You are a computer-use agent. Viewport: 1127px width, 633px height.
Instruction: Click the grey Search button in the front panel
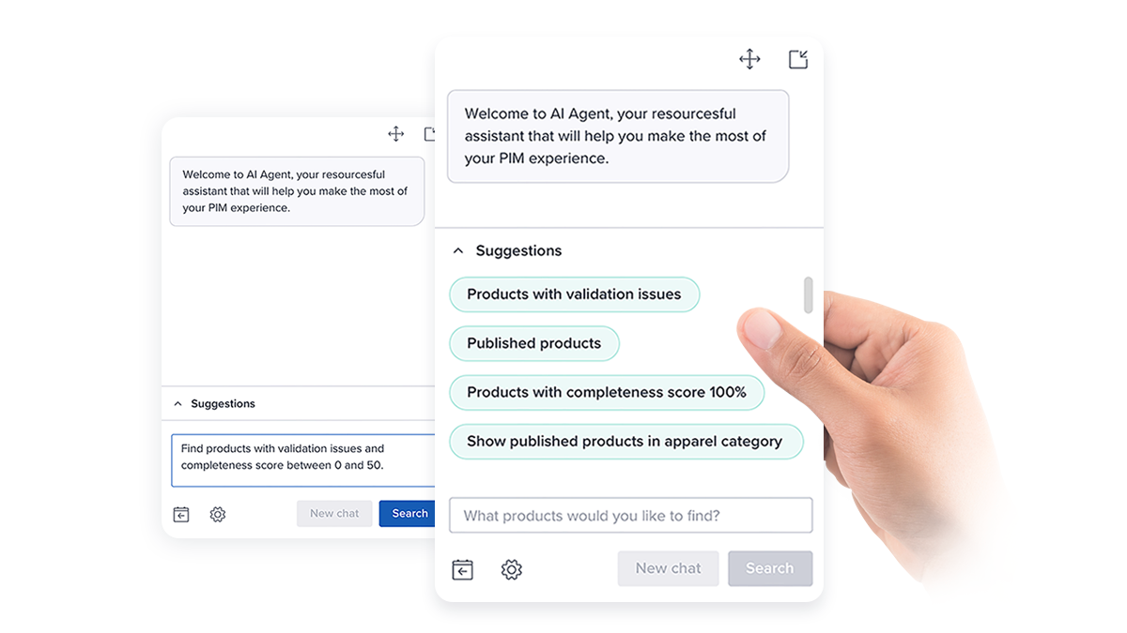pos(769,568)
